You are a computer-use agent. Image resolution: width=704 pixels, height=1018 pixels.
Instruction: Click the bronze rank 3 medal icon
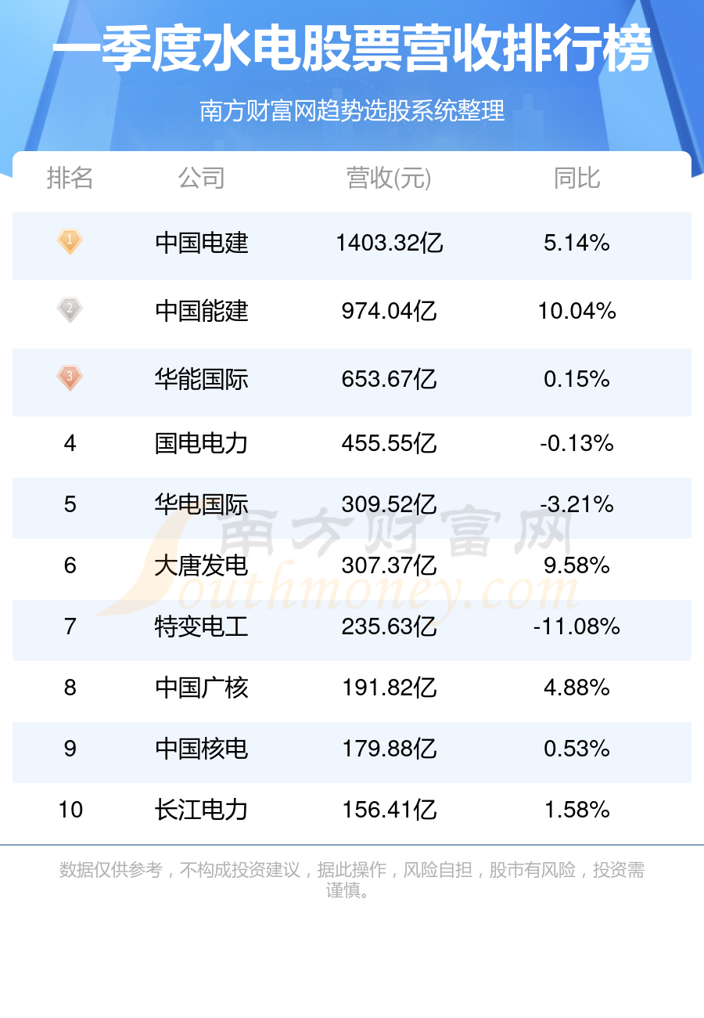click(70, 378)
